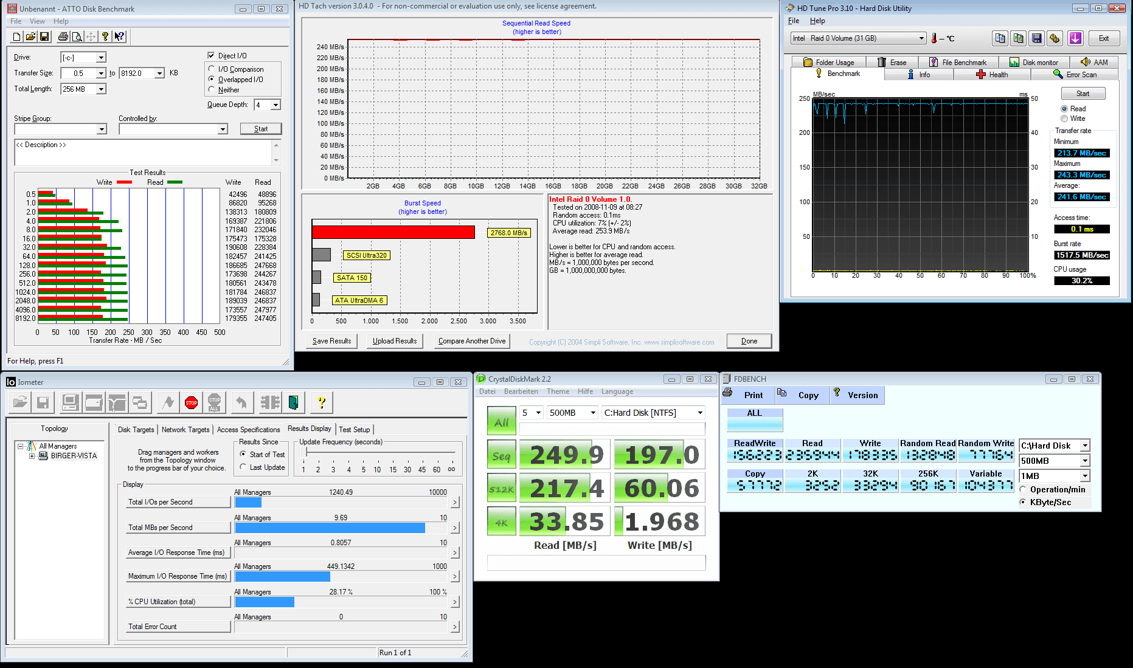The height and width of the screenshot is (668, 1133).
Task: Click Compare Another Drive button in HD Tach
Action: [x=472, y=341]
